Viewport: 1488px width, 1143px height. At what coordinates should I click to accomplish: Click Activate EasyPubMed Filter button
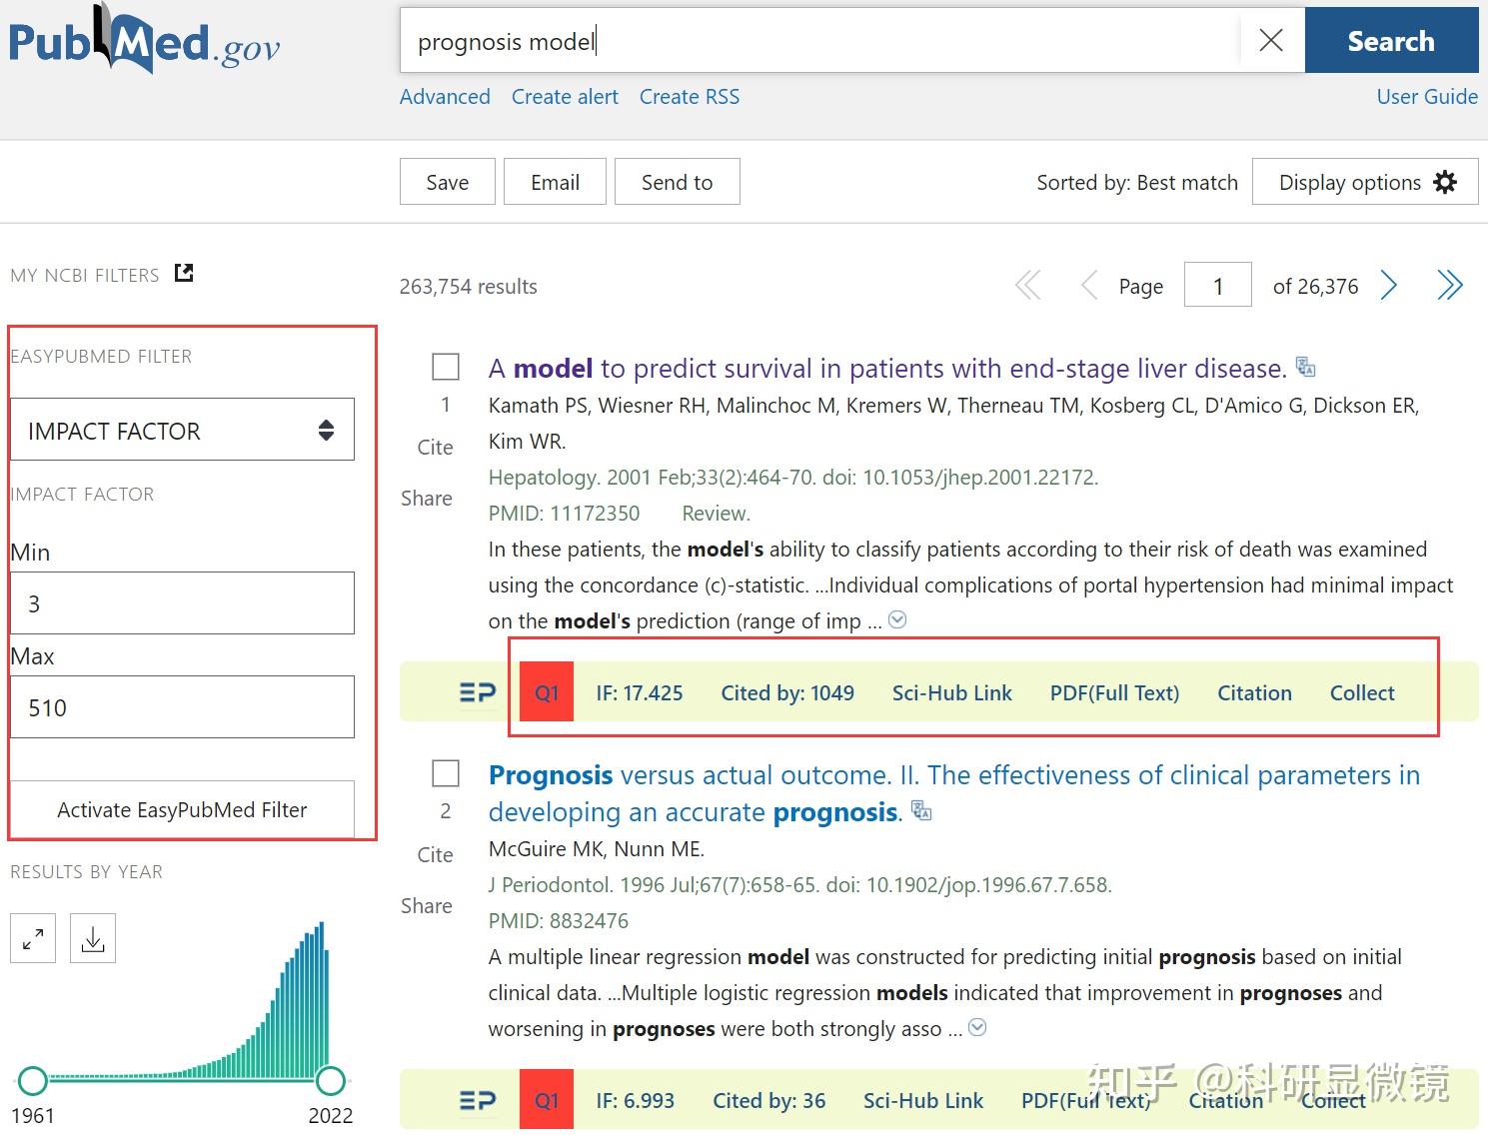pyautogui.click(x=181, y=809)
